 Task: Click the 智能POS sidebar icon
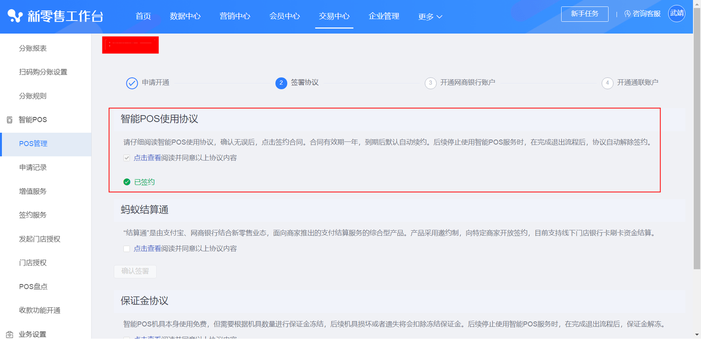pos(10,120)
